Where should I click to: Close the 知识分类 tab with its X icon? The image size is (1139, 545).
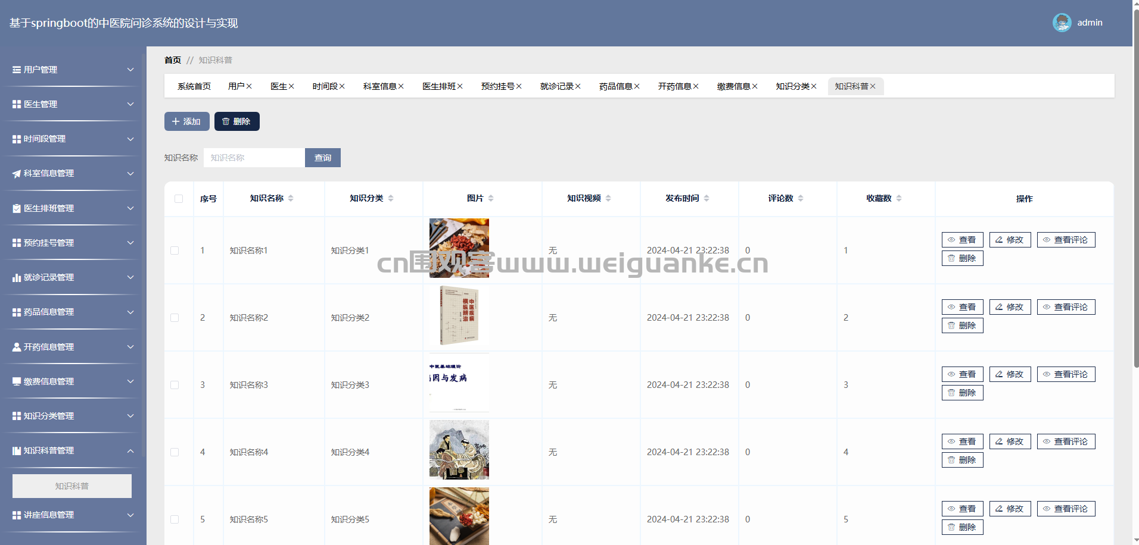click(814, 86)
